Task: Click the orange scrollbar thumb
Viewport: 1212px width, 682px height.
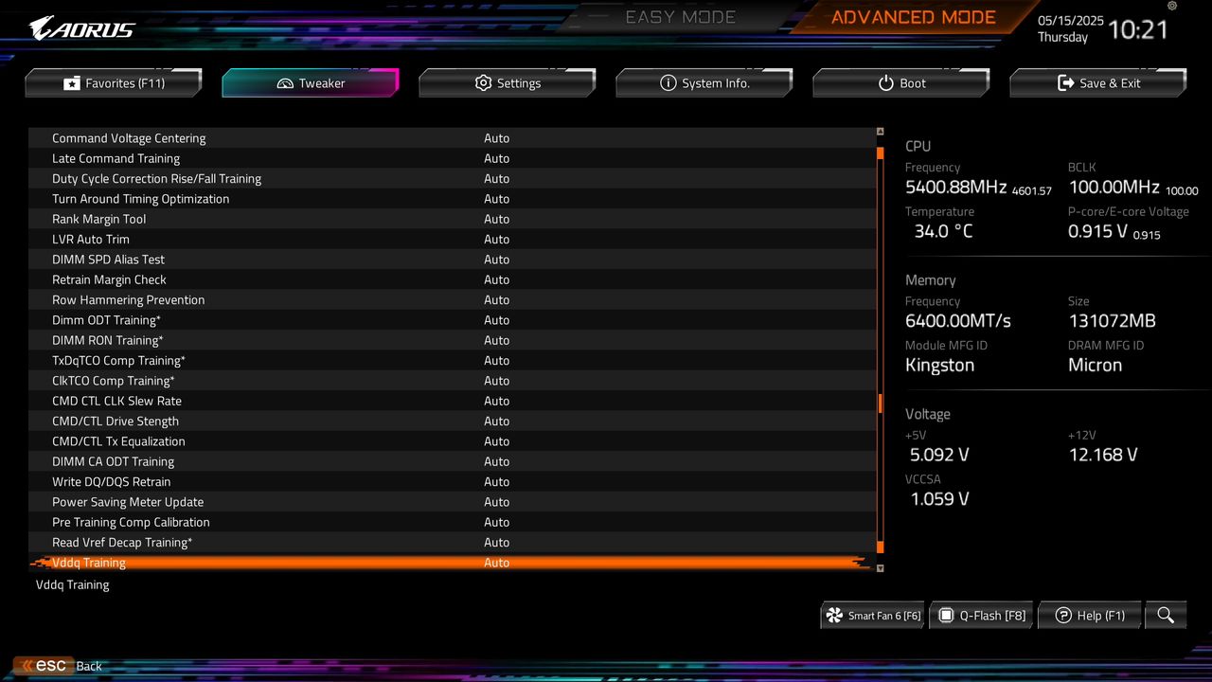Action: pos(881,404)
